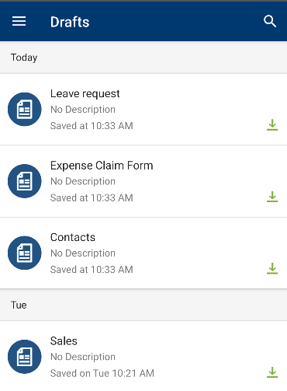Image resolution: width=287 pixels, height=391 pixels.
Task: Click the Sales form document icon
Action: coord(25,357)
